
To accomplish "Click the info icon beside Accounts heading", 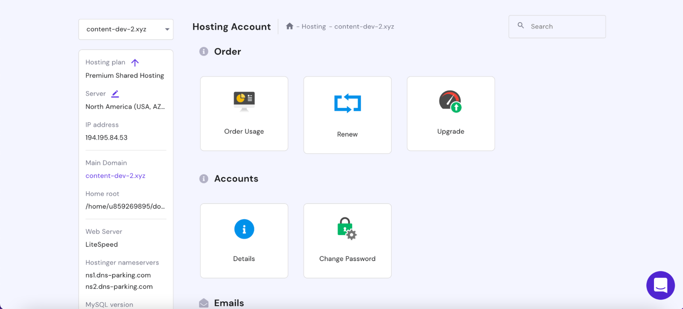I will (204, 179).
